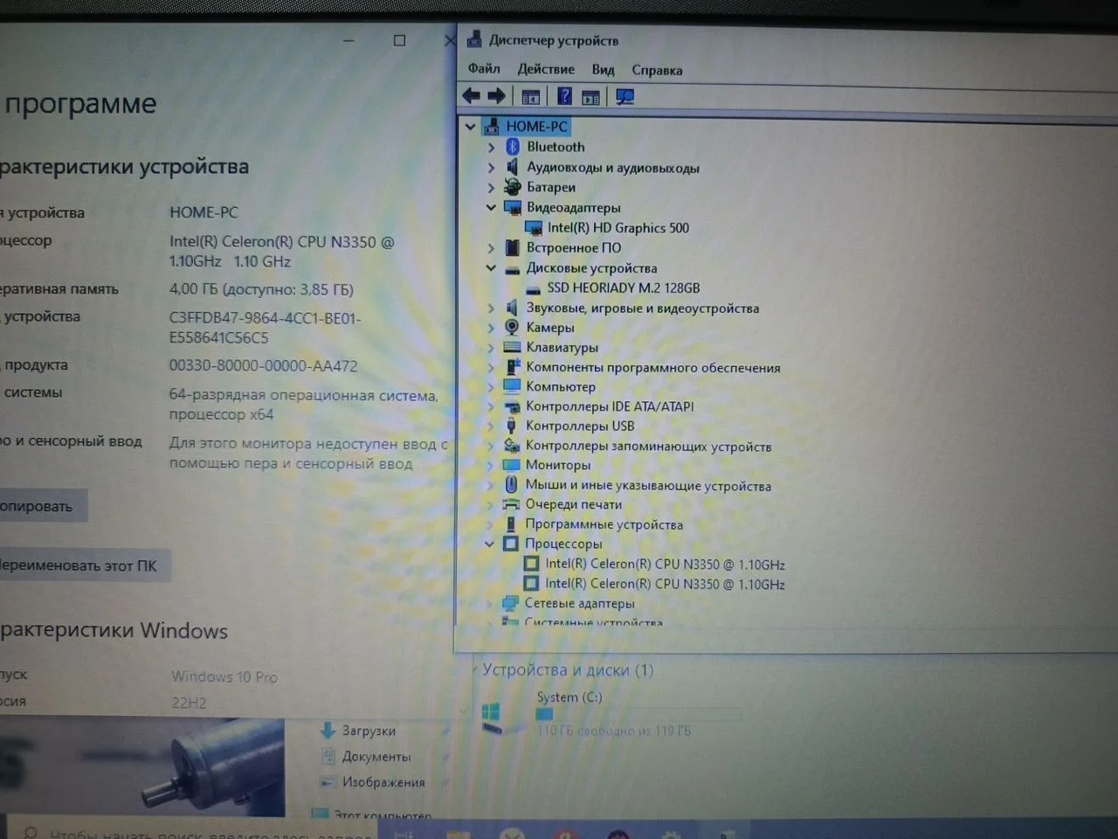Image resolution: width=1118 pixels, height=839 pixels.
Task: Click the Сетевые адаптеры network icon
Action: [x=511, y=603]
